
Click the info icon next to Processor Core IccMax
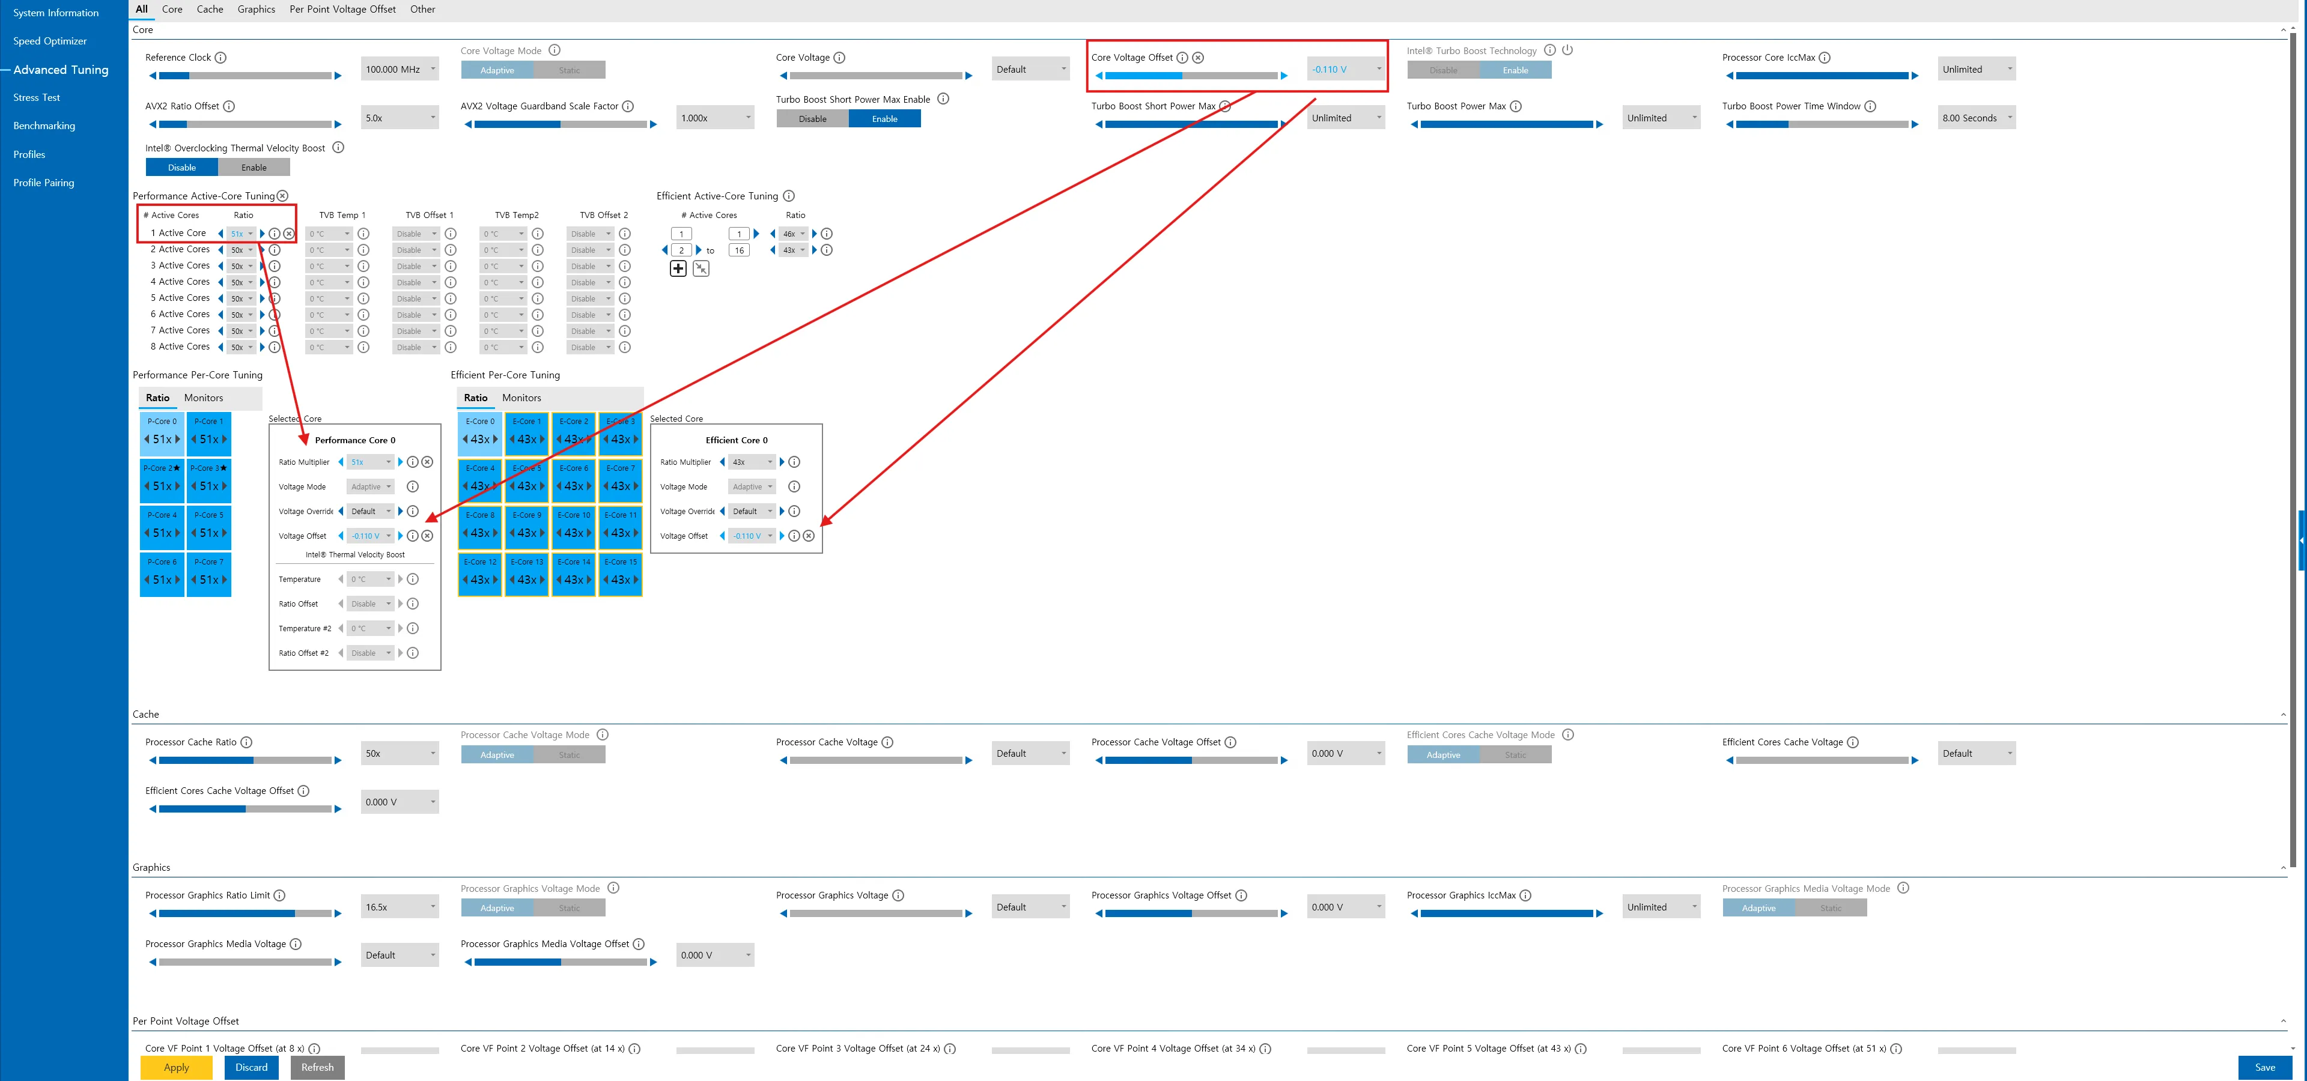pos(1825,57)
